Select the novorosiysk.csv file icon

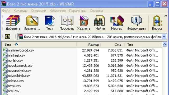click(x=5, y=70)
